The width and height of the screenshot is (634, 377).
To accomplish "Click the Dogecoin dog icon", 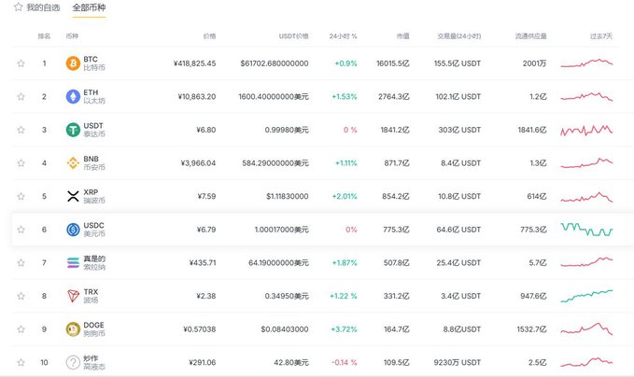I will 73,329.
